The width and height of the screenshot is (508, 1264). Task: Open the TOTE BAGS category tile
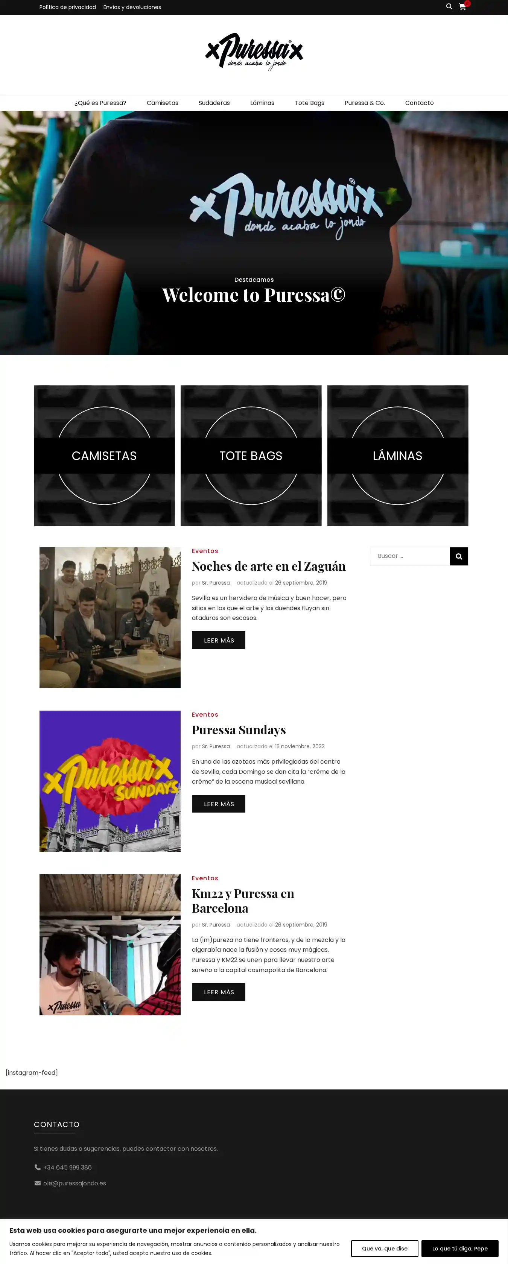click(x=251, y=455)
